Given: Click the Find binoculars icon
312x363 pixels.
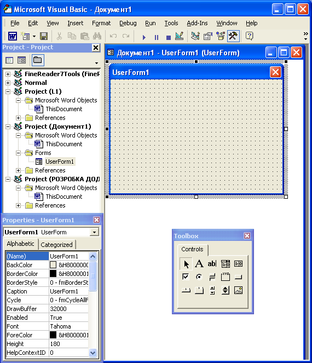Looking at the screenshot, I should (97, 36).
